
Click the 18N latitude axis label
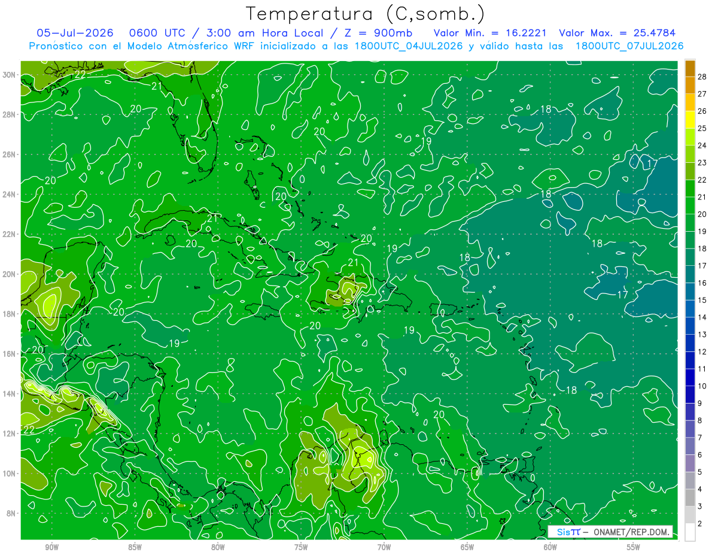[10, 314]
